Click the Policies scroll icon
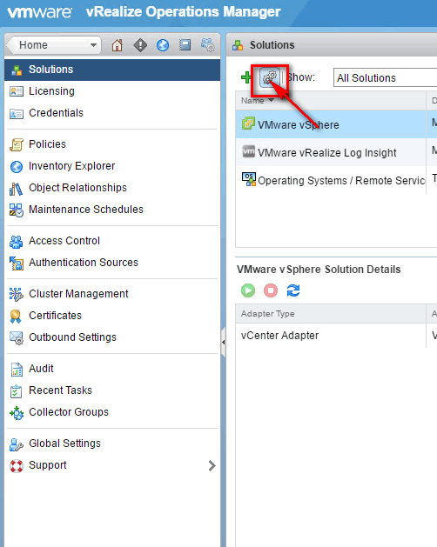This screenshot has height=547, width=437. [x=16, y=144]
